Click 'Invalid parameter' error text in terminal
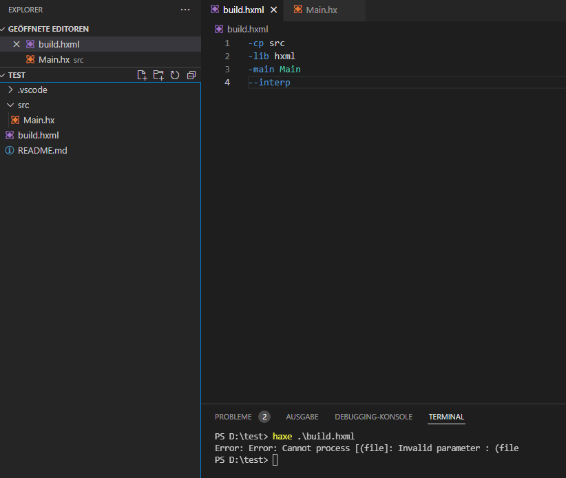 tap(439, 448)
